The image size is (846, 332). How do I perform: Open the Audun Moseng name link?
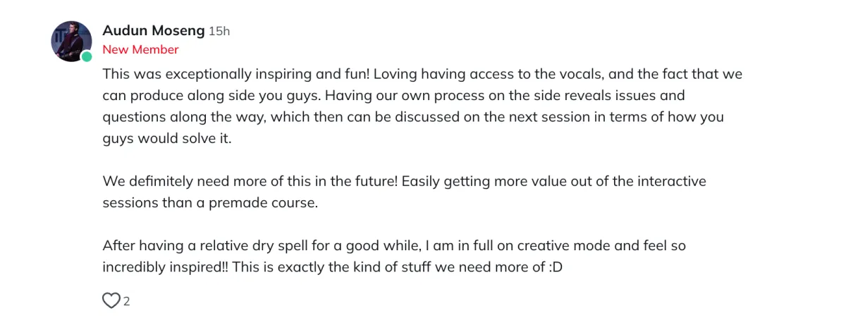coord(154,30)
